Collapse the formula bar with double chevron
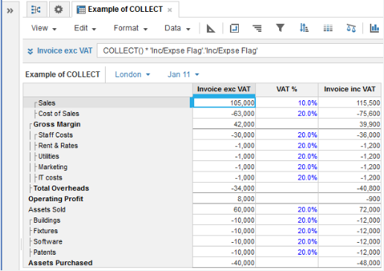This screenshot has width=384, height=271. (30, 51)
